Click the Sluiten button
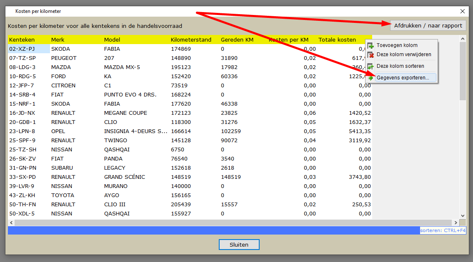The height and width of the screenshot is (262, 473). [239, 245]
